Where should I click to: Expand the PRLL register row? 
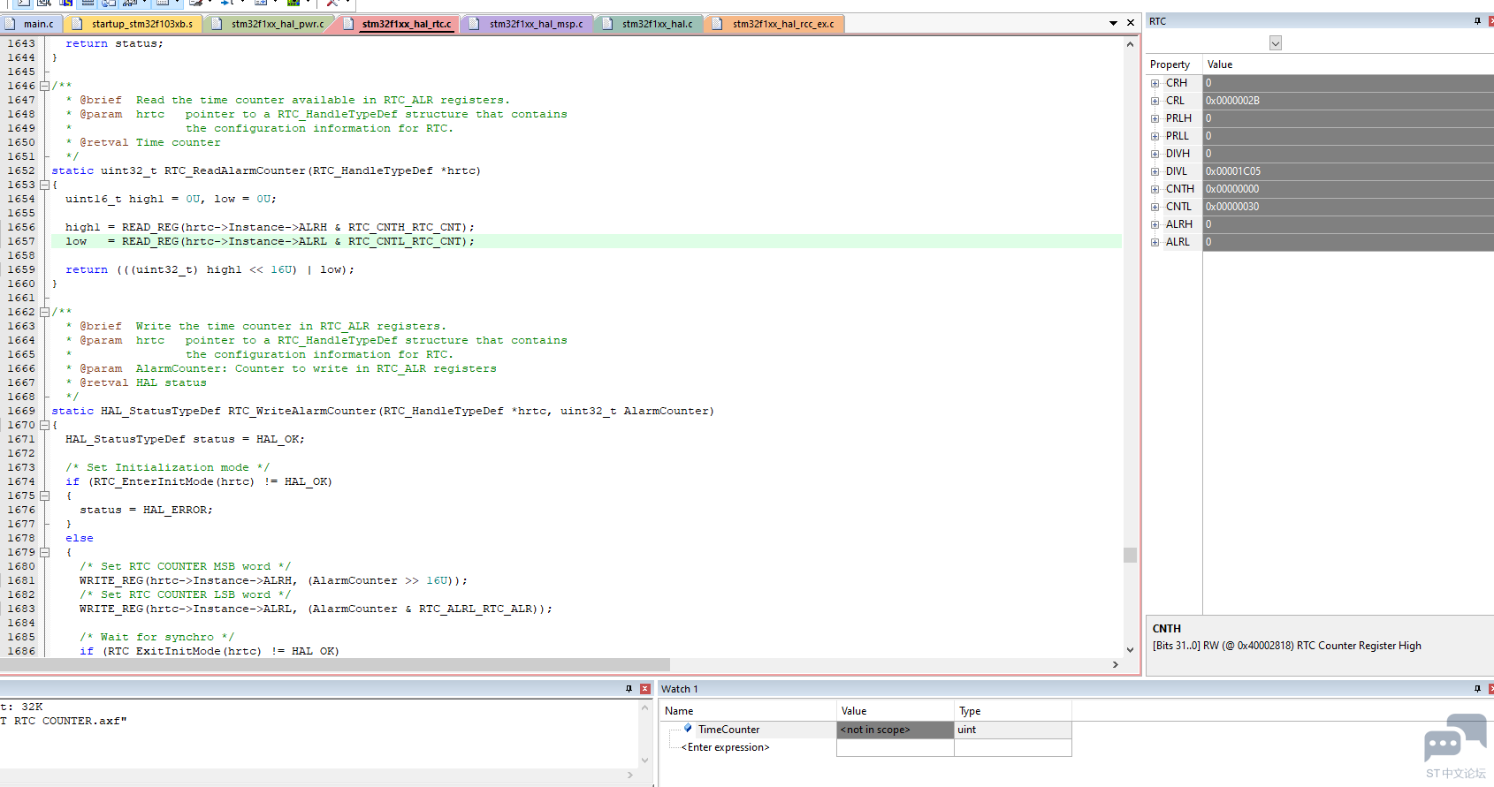click(1155, 136)
